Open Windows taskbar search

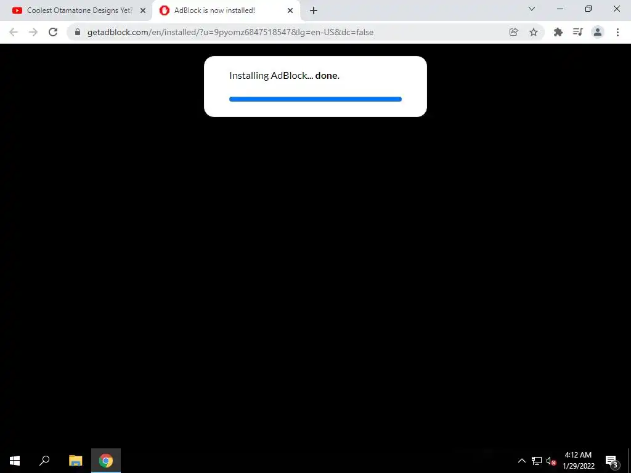point(44,461)
